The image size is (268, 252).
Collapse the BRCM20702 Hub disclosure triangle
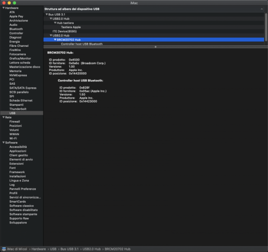point(54,40)
